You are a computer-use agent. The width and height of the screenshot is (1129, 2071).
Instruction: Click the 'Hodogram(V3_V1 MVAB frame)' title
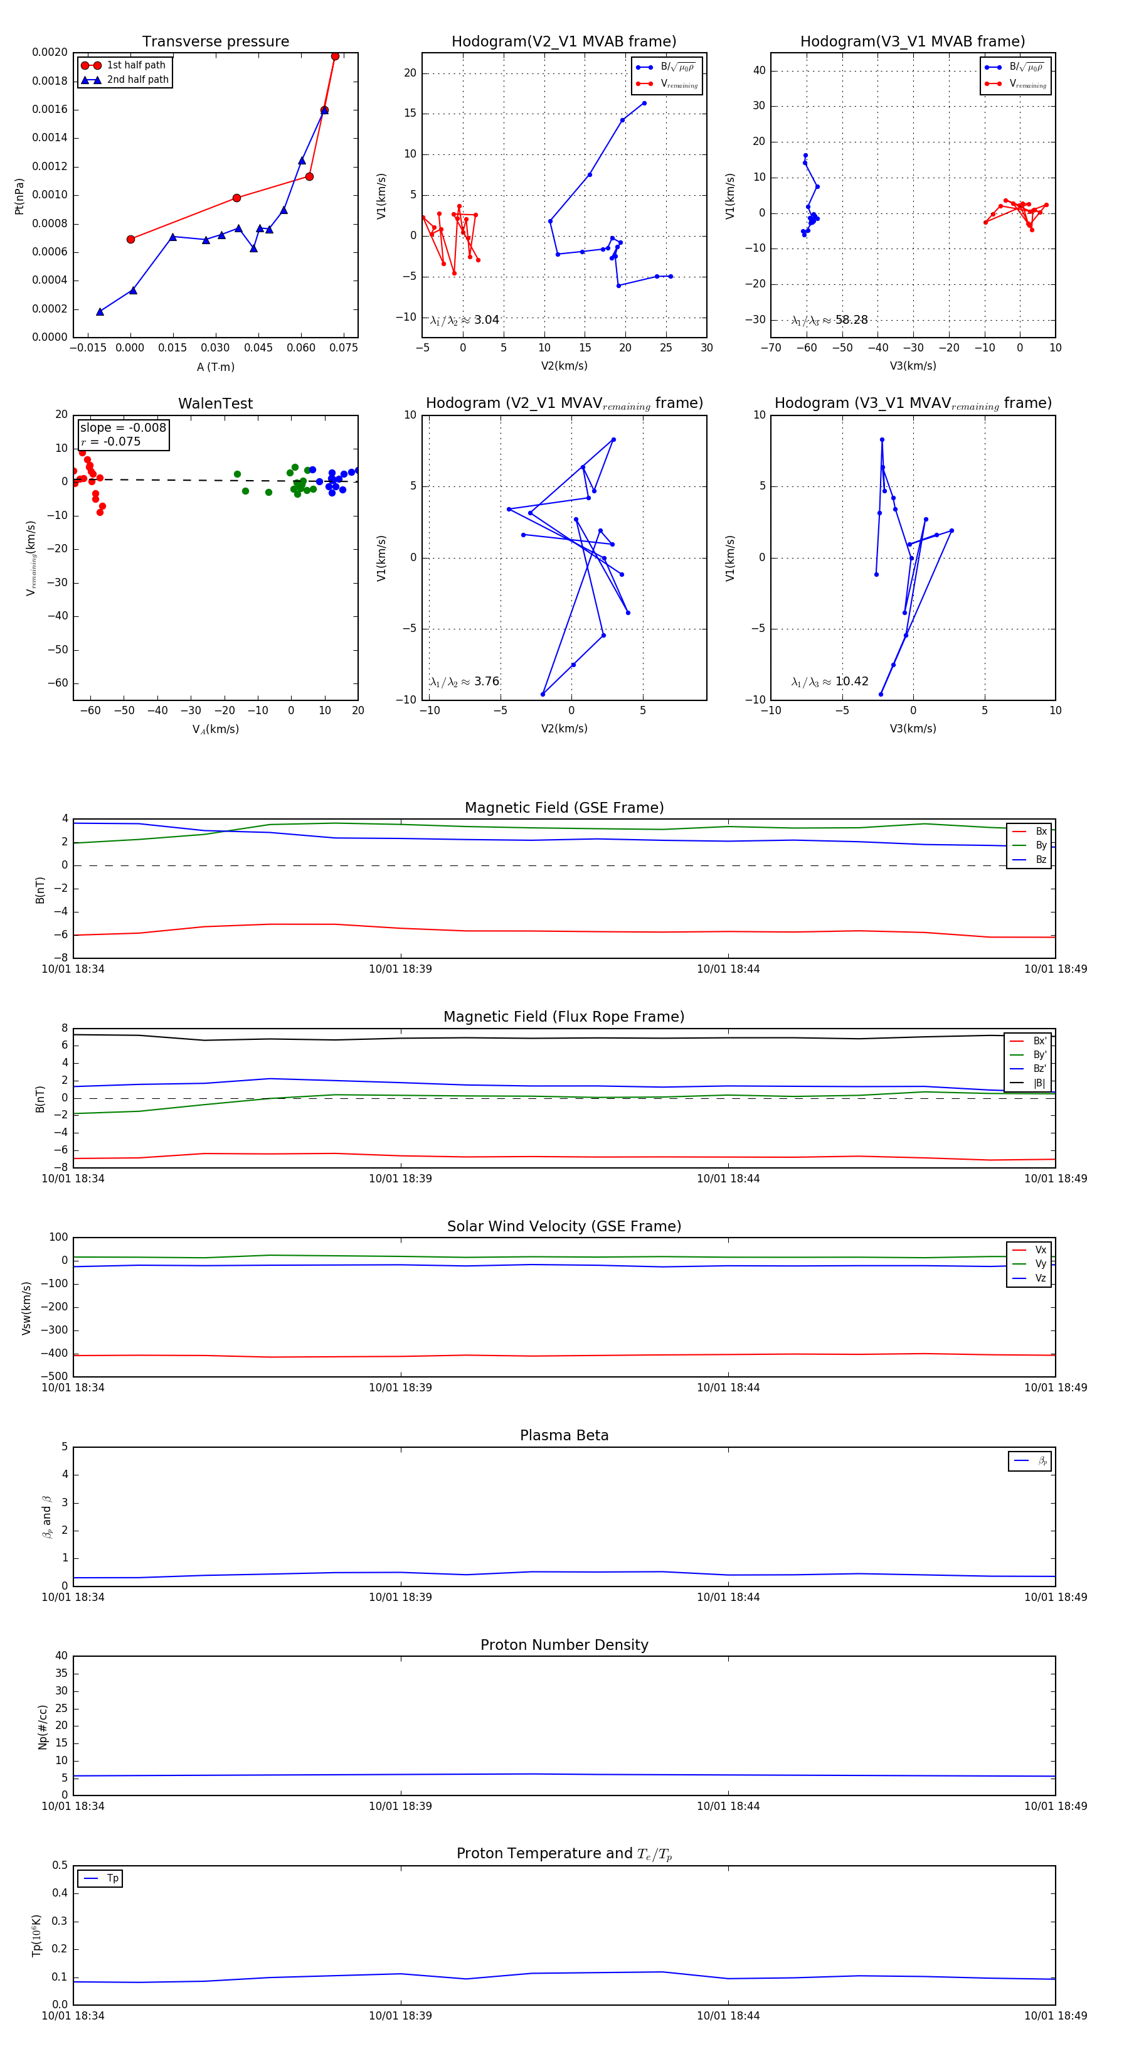(913, 42)
